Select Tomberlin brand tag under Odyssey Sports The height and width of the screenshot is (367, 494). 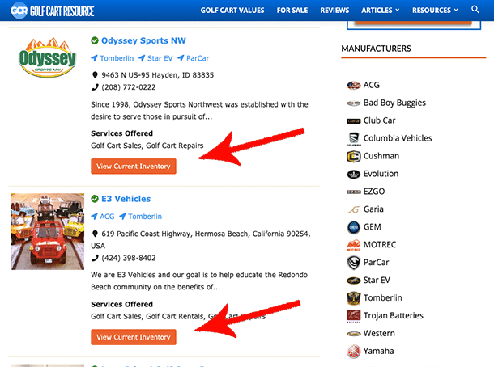point(113,58)
